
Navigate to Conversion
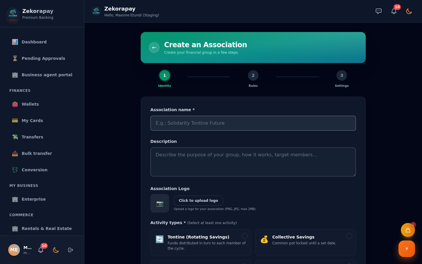tap(42, 170)
